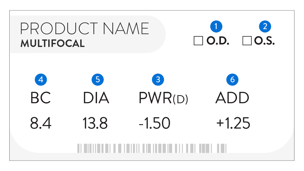This screenshot has height=171, width=304.
Task: Click the blue number 2 marker
Action: pyautogui.click(x=265, y=26)
